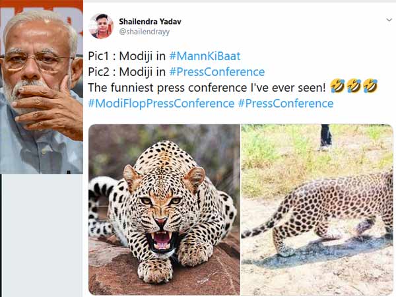
Task: Click the middle laughing emoji
Action: (x=353, y=87)
